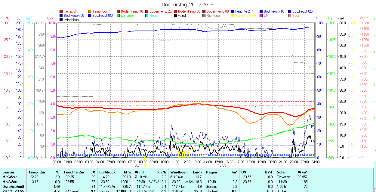
Task: Click the magenta UV legend swatch
Action: pyautogui.click(x=261, y=16)
